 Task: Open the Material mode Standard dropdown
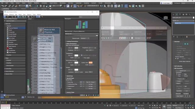tap(85, 38)
